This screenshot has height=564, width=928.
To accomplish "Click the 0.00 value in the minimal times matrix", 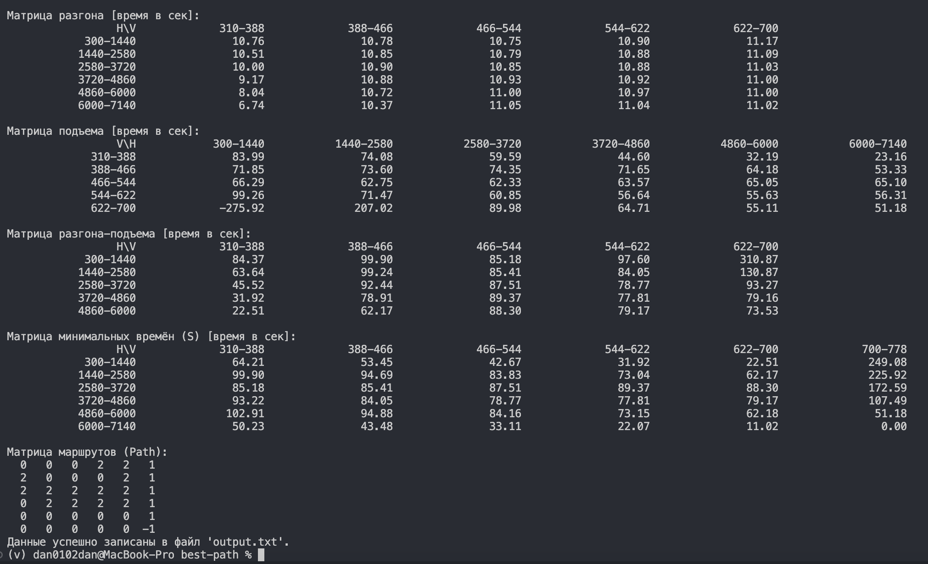I will [x=894, y=426].
